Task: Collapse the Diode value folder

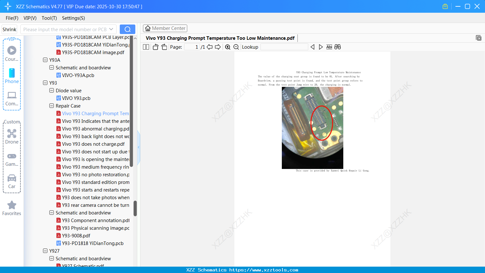Action: pyautogui.click(x=52, y=90)
